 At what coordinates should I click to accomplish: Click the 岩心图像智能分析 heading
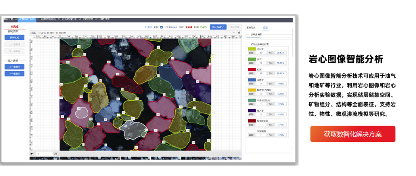coord(346,59)
